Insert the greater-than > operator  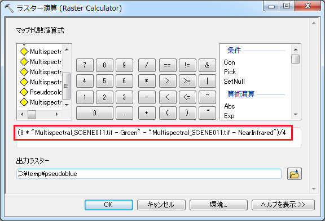(x=168, y=81)
